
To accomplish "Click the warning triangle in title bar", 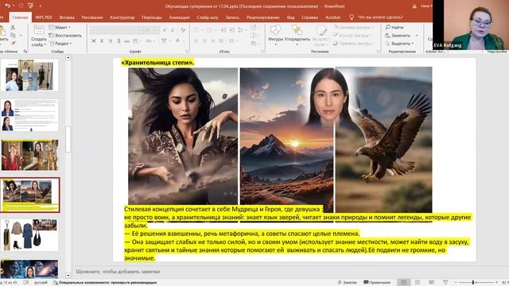I will [x=414, y=6].
